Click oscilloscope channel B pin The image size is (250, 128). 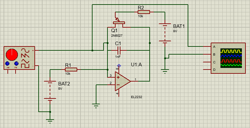[x=207, y=54]
